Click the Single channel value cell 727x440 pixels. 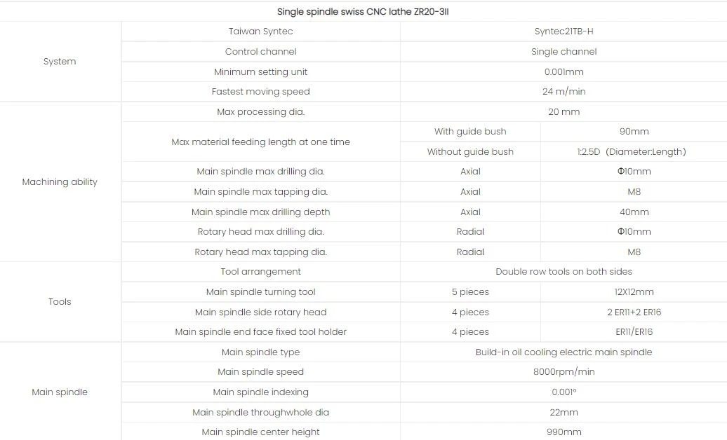563,52
